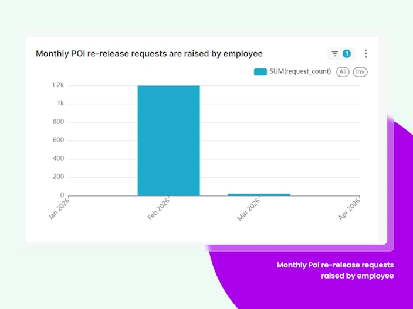The height and width of the screenshot is (309, 413).
Task: Click the 800 y-axis value
Action: (58, 122)
